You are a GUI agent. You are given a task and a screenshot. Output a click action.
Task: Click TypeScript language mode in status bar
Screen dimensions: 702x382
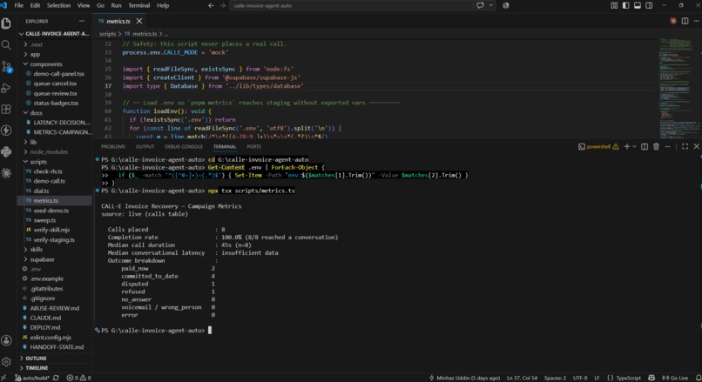click(x=628, y=378)
